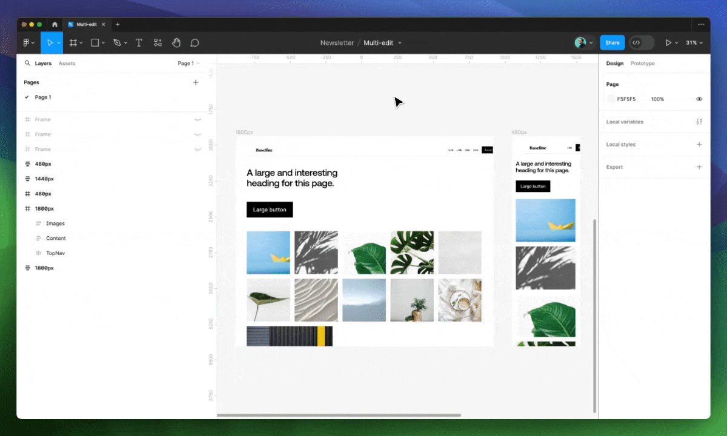Activate the Hand tool
This screenshot has width=727, height=436.
click(176, 43)
